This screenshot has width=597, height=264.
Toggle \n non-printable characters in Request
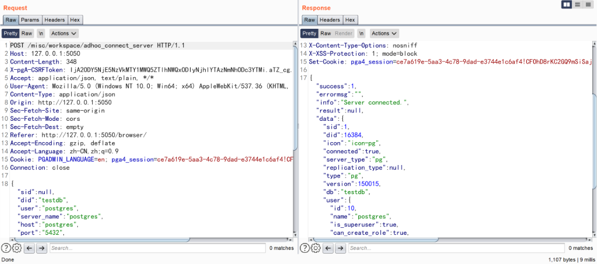click(x=41, y=34)
